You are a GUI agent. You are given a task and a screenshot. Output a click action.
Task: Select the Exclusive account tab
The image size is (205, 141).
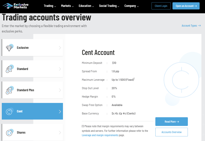(x=33, y=48)
